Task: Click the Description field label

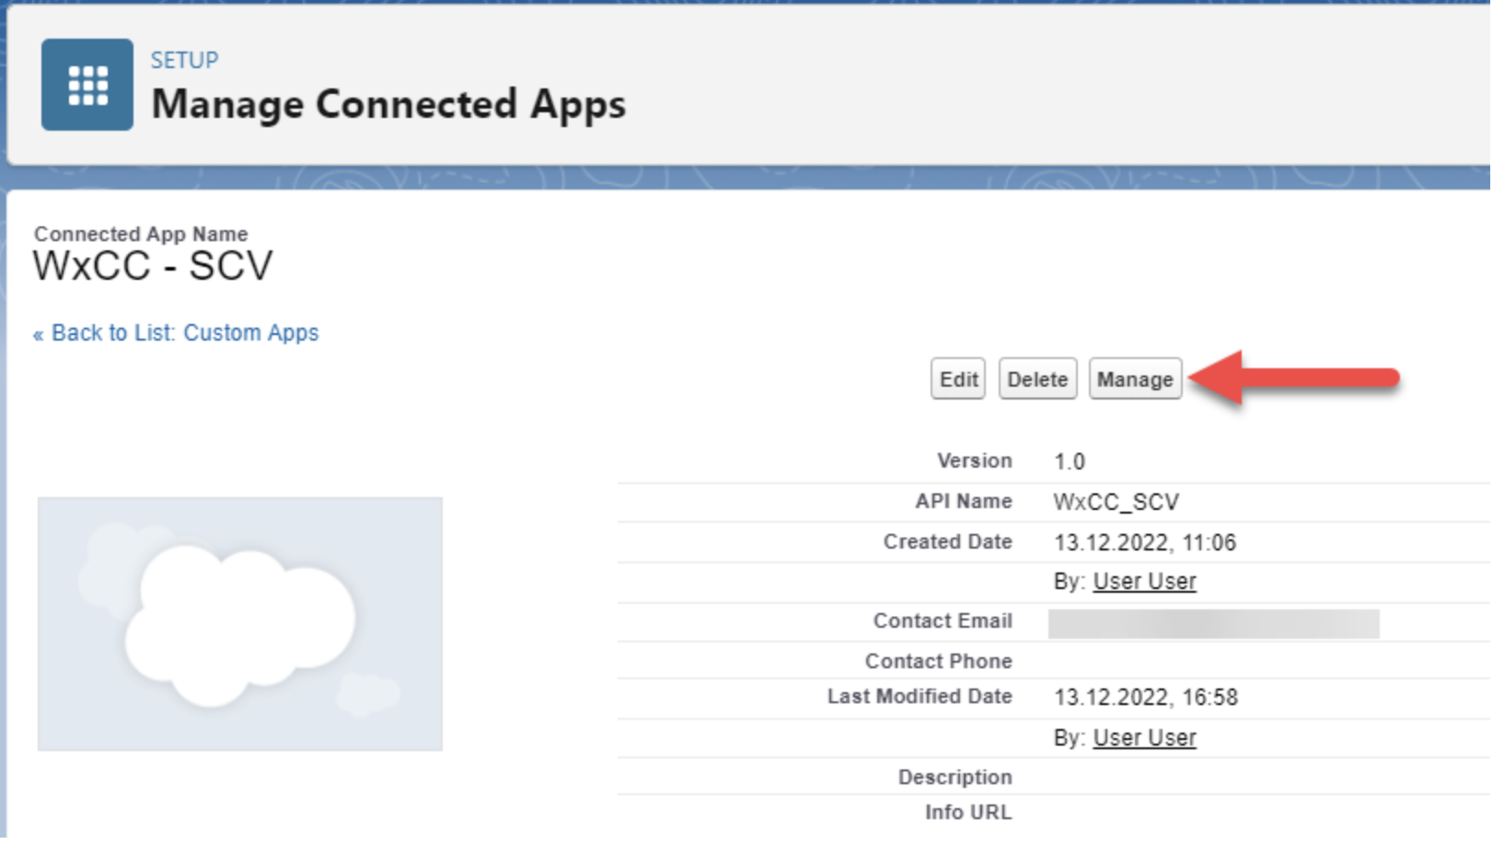Action: click(x=955, y=777)
